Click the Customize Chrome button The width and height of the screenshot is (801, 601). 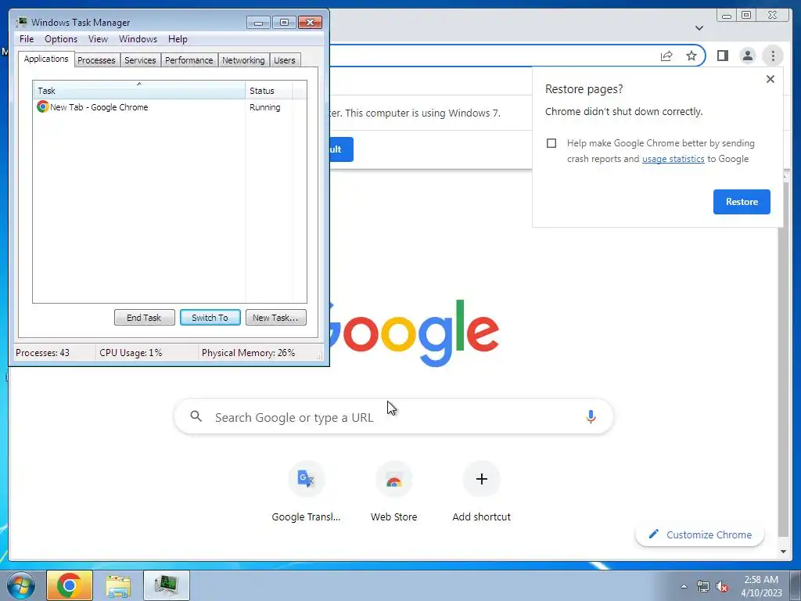point(699,534)
